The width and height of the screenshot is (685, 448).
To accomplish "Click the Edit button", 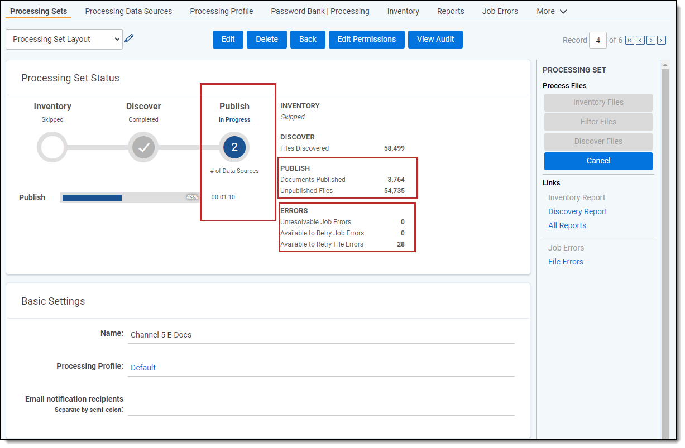I will pyautogui.click(x=228, y=39).
